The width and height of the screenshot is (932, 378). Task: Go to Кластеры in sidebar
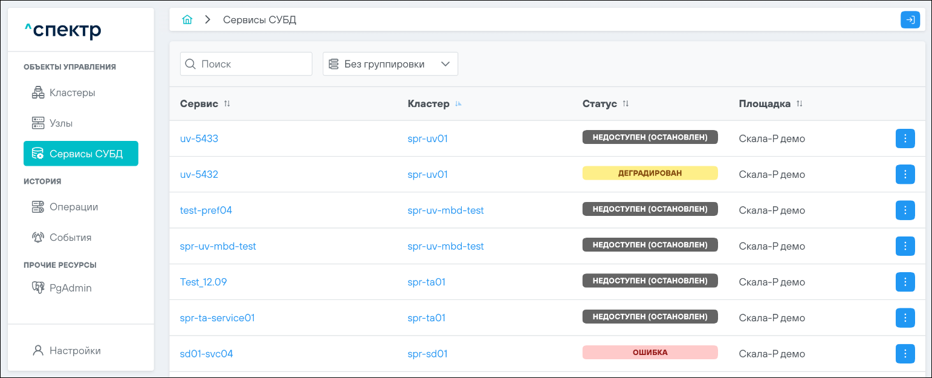coord(72,93)
